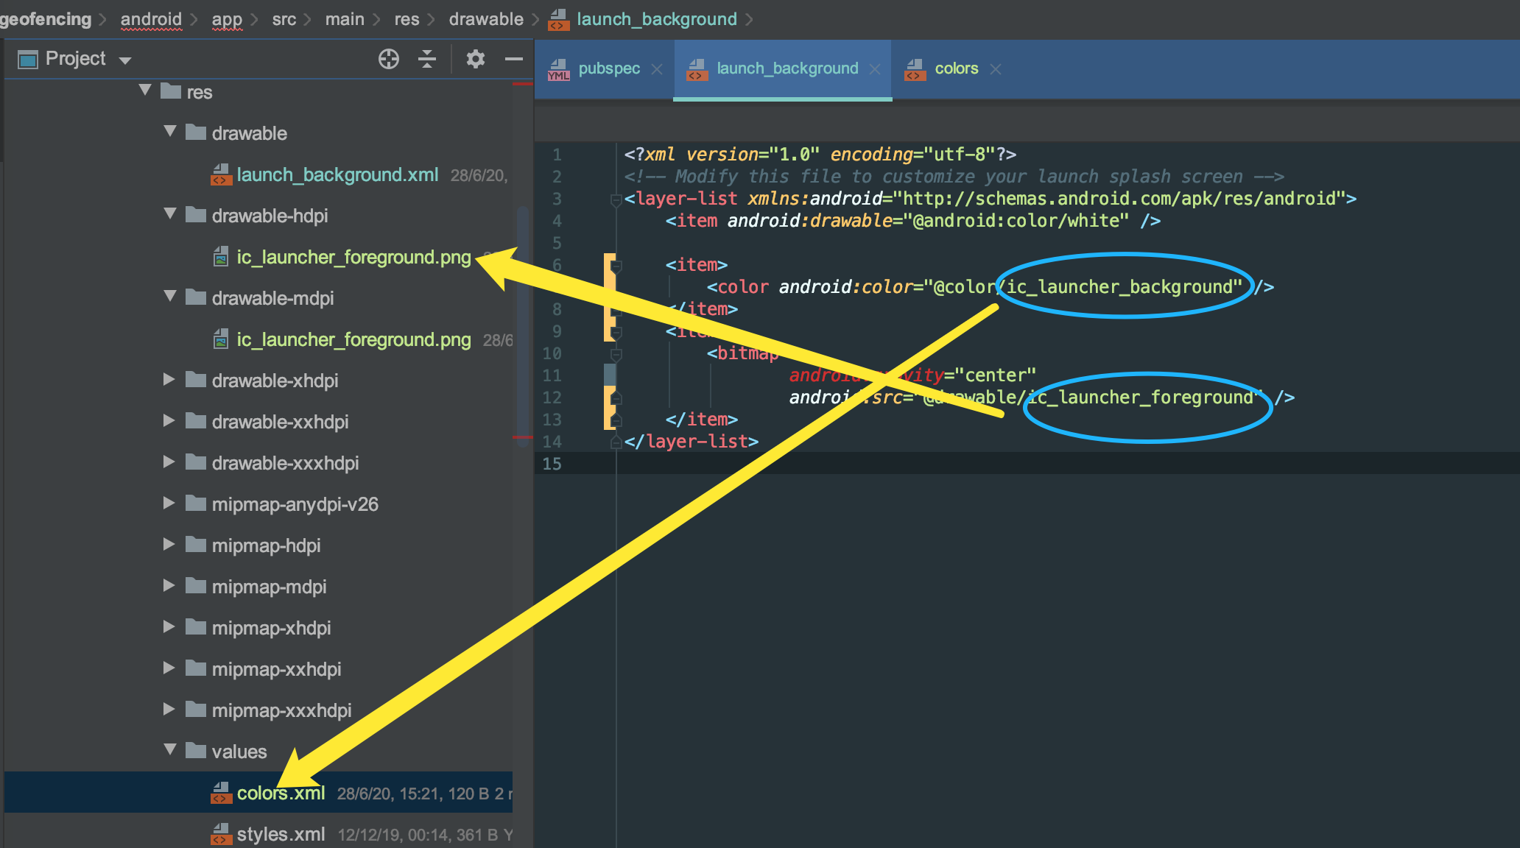Select colors.xml in the values folder
This screenshot has width=1520, height=848.
tap(281, 793)
